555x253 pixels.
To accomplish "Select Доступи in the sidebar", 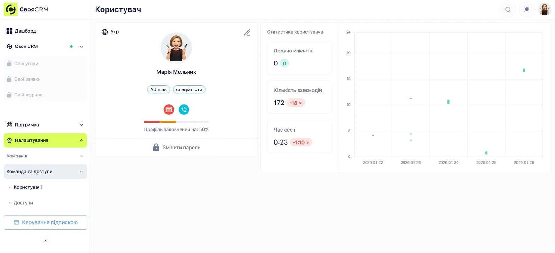I will coord(23,203).
